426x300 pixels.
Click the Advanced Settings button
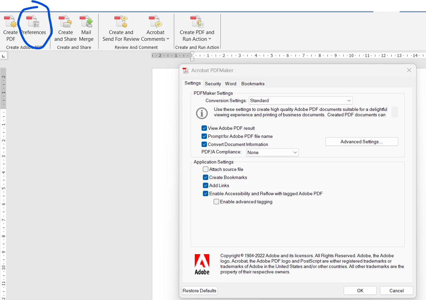[362, 142]
